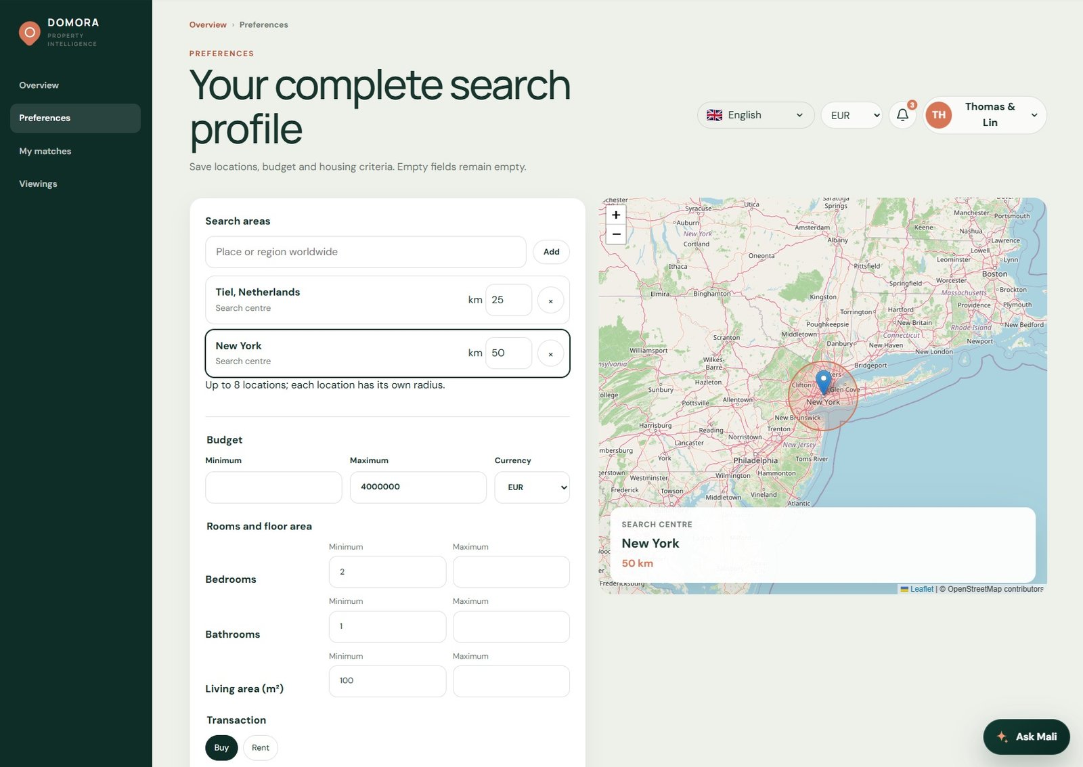The width and height of the screenshot is (1083, 767).
Task: Select the Tiel, Netherlands location row
Action: (387, 300)
